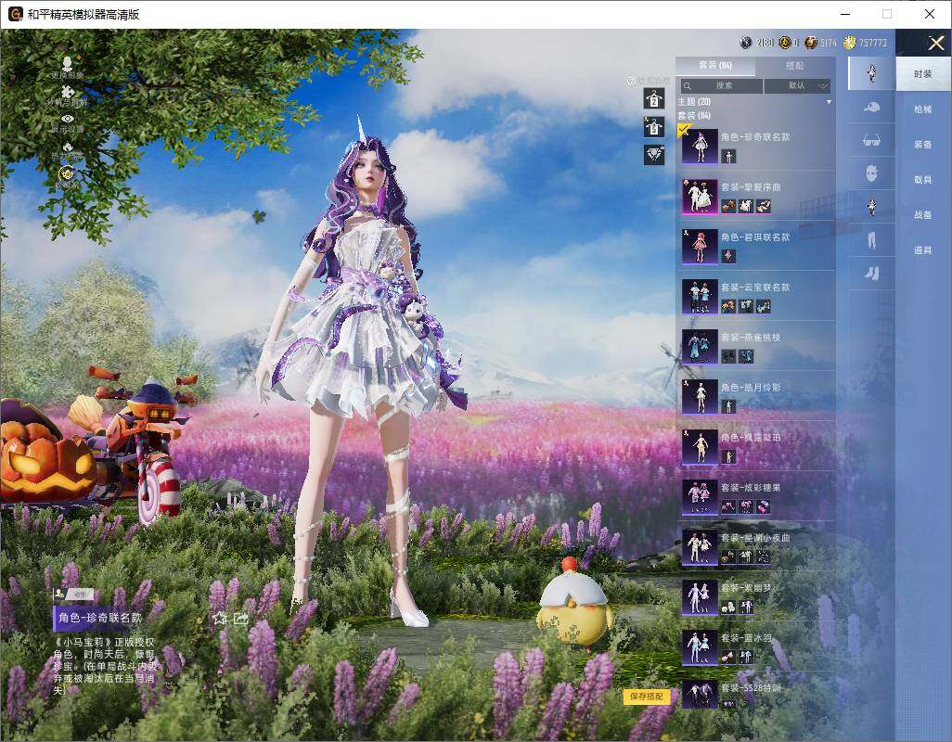This screenshot has height=742, width=952.
Task: Select the face mask category icon
Action: pyautogui.click(x=872, y=173)
